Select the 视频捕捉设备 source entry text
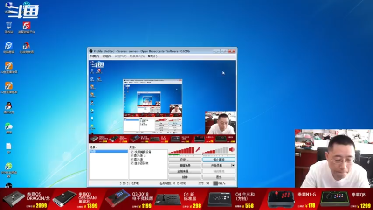Screen dimensions: 373x210 [143, 152]
